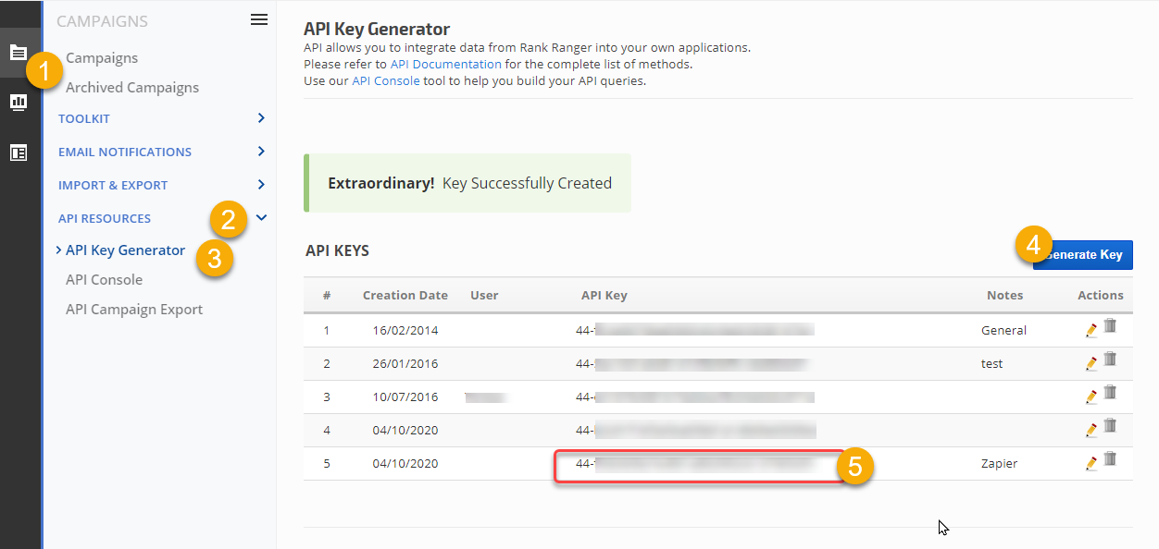Collapse the API RESOURCES section

point(261,218)
